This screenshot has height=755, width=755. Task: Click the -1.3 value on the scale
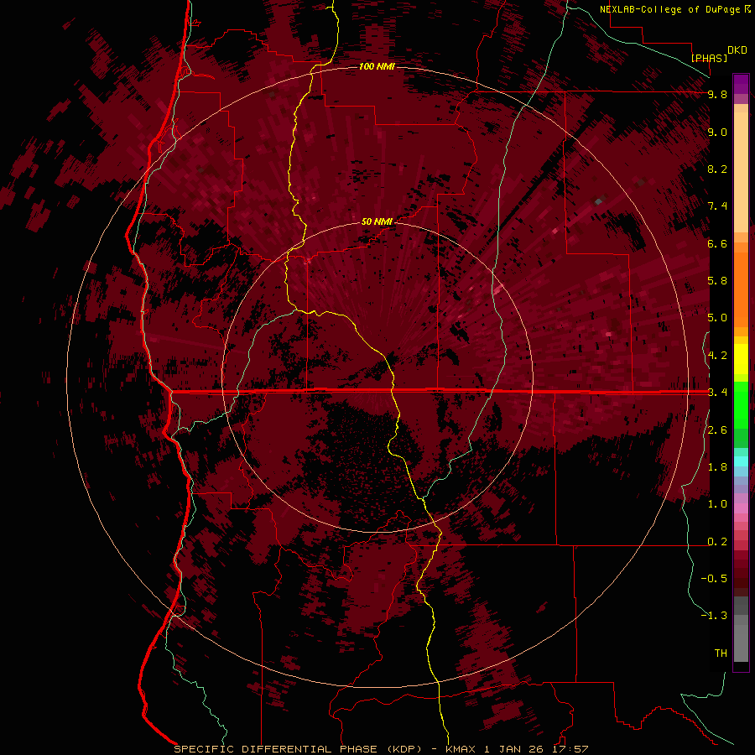pos(714,616)
